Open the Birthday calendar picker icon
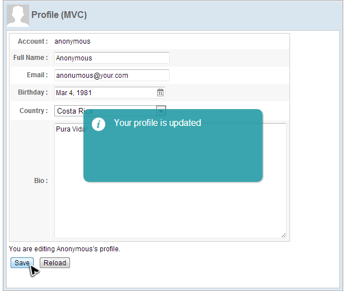The height and width of the screenshot is (291, 346). [x=160, y=92]
